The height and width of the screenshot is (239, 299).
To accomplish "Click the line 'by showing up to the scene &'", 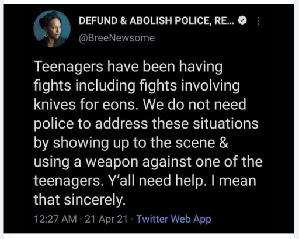I will click(131, 143).
